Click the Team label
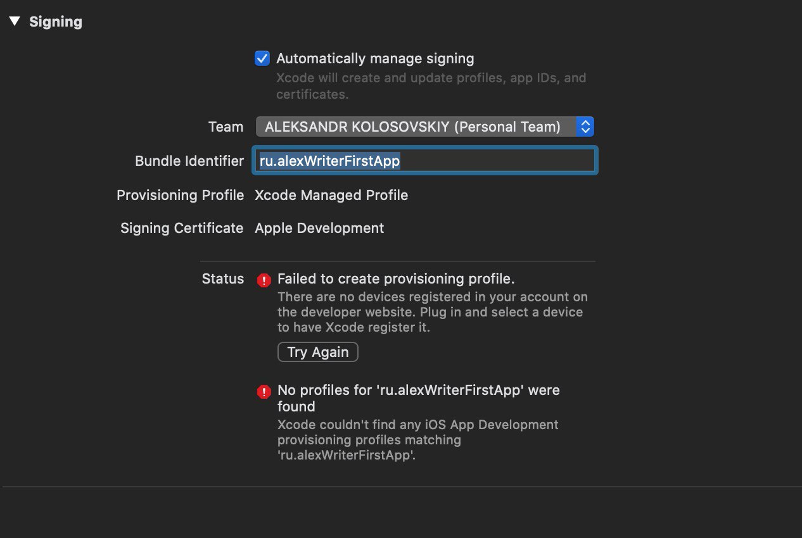 (226, 127)
